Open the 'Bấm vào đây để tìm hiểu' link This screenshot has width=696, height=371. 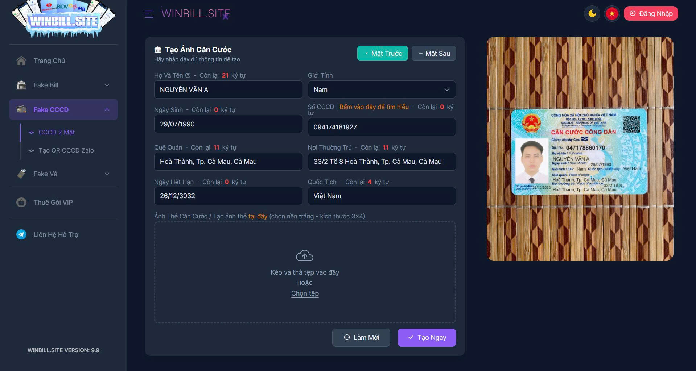pyautogui.click(x=374, y=107)
